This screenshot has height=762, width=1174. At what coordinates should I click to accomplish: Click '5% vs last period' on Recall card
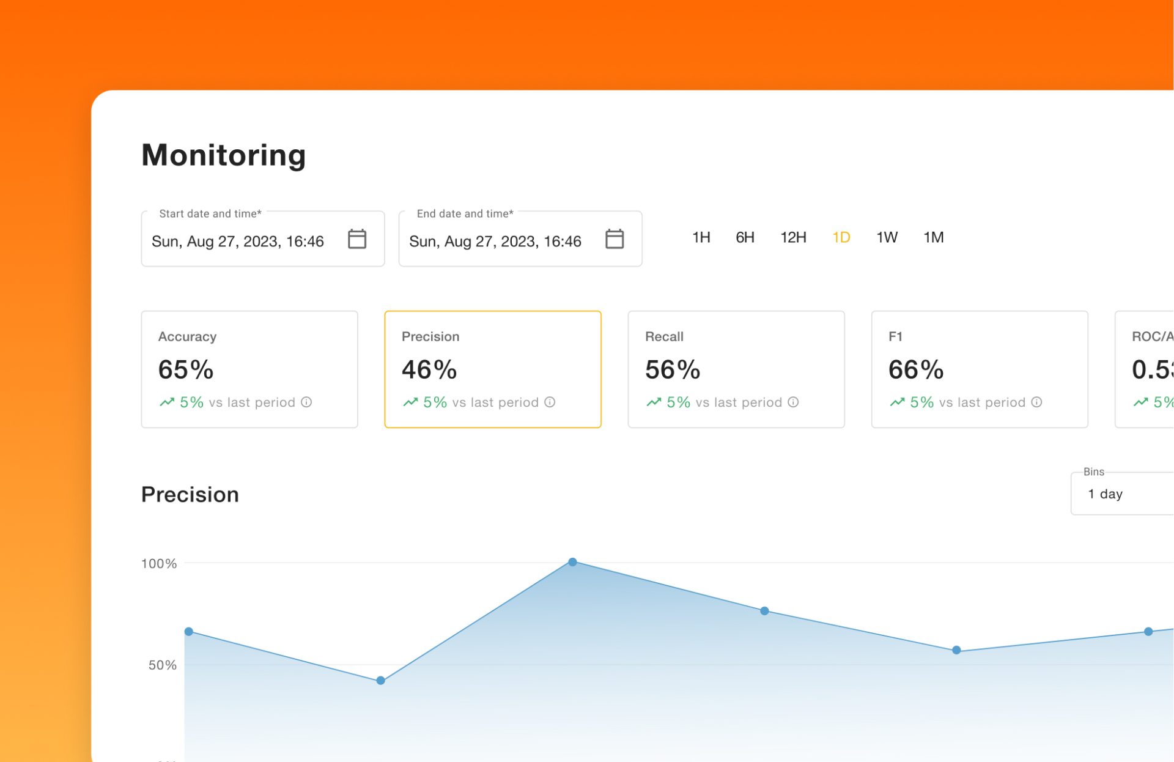pyautogui.click(x=725, y=402)
